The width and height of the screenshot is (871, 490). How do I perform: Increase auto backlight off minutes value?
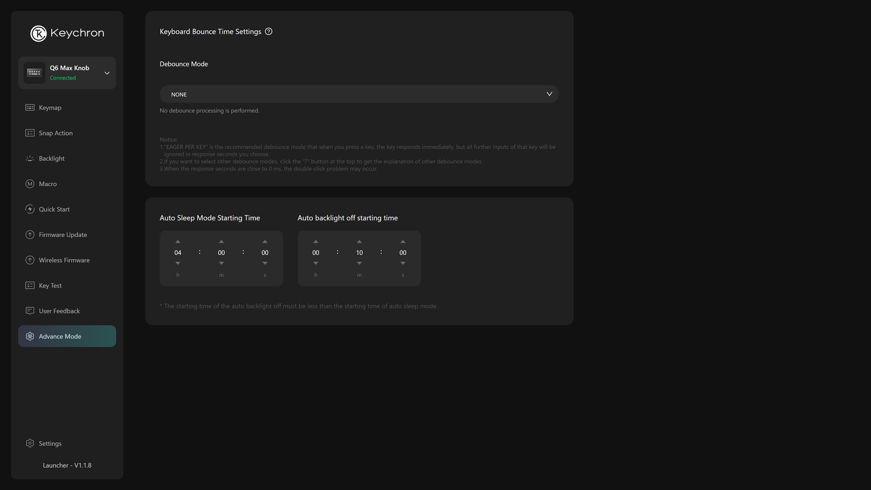tap(359, 242)
